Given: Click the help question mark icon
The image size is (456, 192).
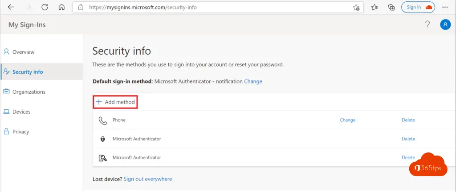Looking at the screenshot, I should [x=427, y=25].
